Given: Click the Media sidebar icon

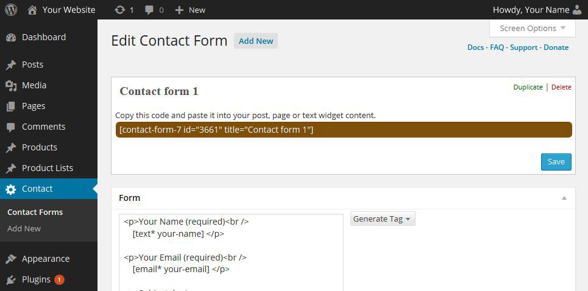Looking at the screenshot, I should 10,85.
